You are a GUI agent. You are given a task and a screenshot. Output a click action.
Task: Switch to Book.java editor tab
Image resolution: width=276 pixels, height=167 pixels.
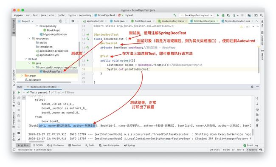click(x=118, y=21)
